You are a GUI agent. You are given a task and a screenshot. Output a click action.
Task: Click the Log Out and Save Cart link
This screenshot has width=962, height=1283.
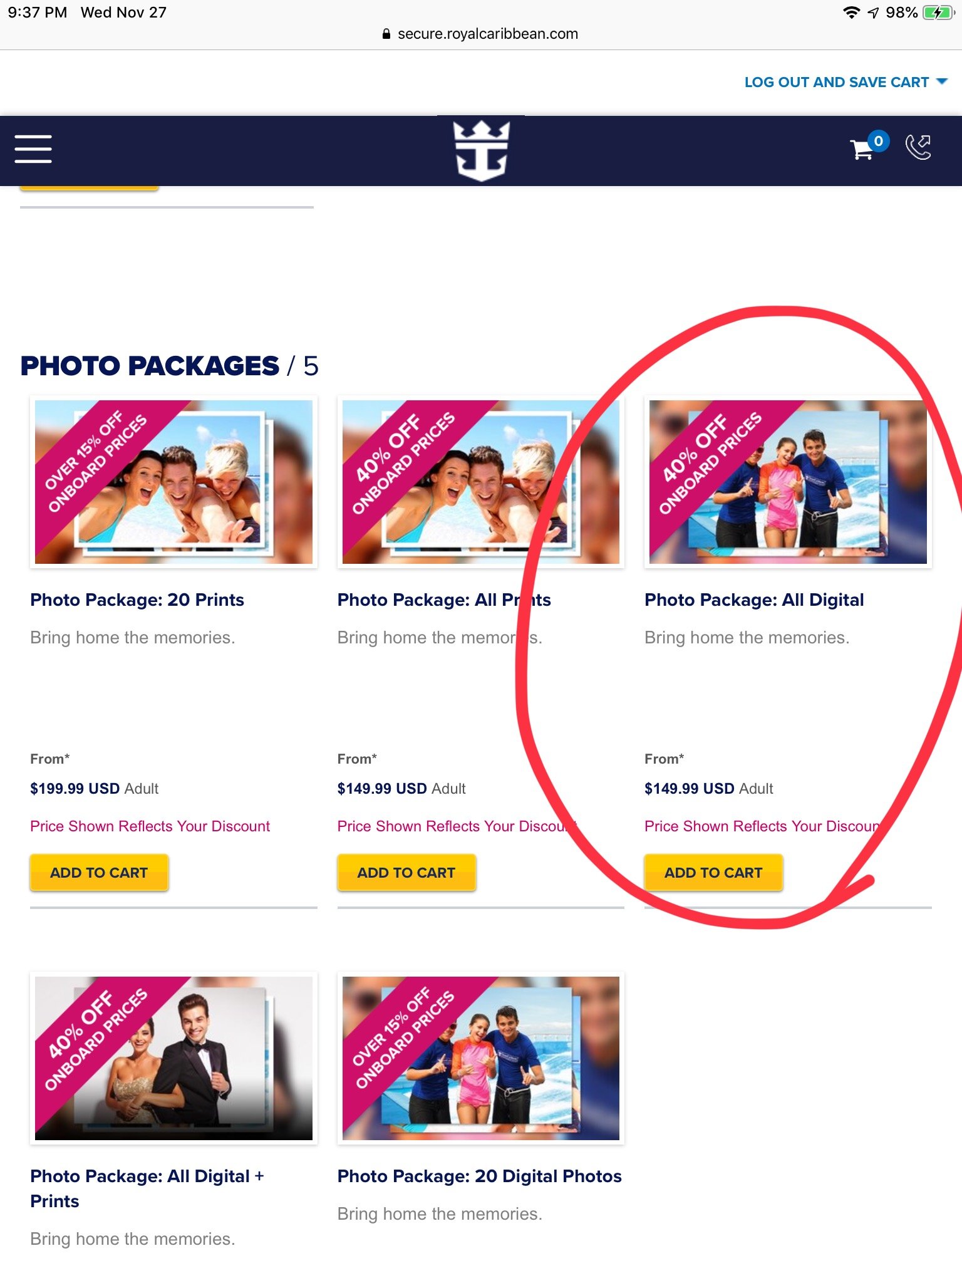pos(836,82)
